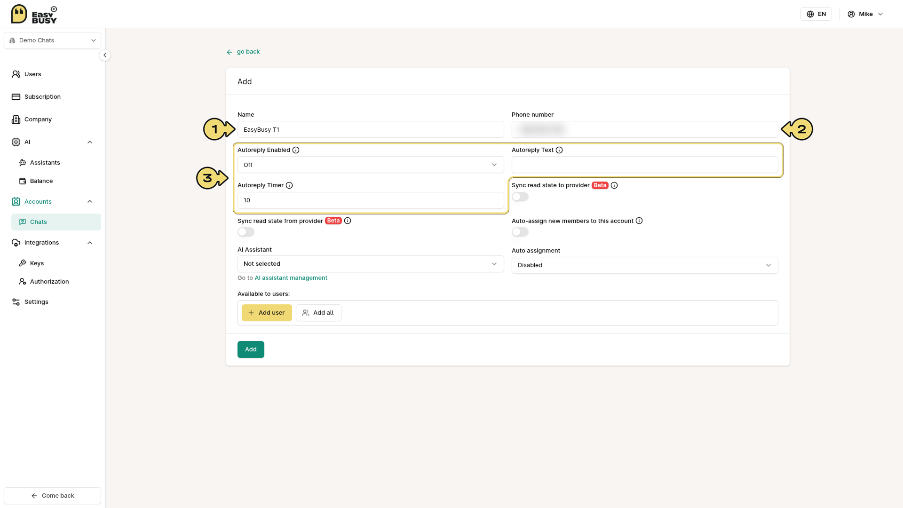Click the Accounts icon in sidebar
Viewport: 903px width, 508px height.
point(16,202)
